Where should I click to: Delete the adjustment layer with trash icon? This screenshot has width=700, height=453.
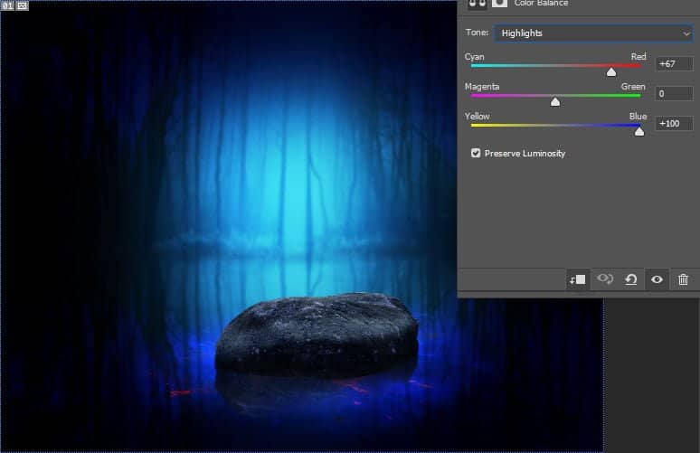pos(683,279)
